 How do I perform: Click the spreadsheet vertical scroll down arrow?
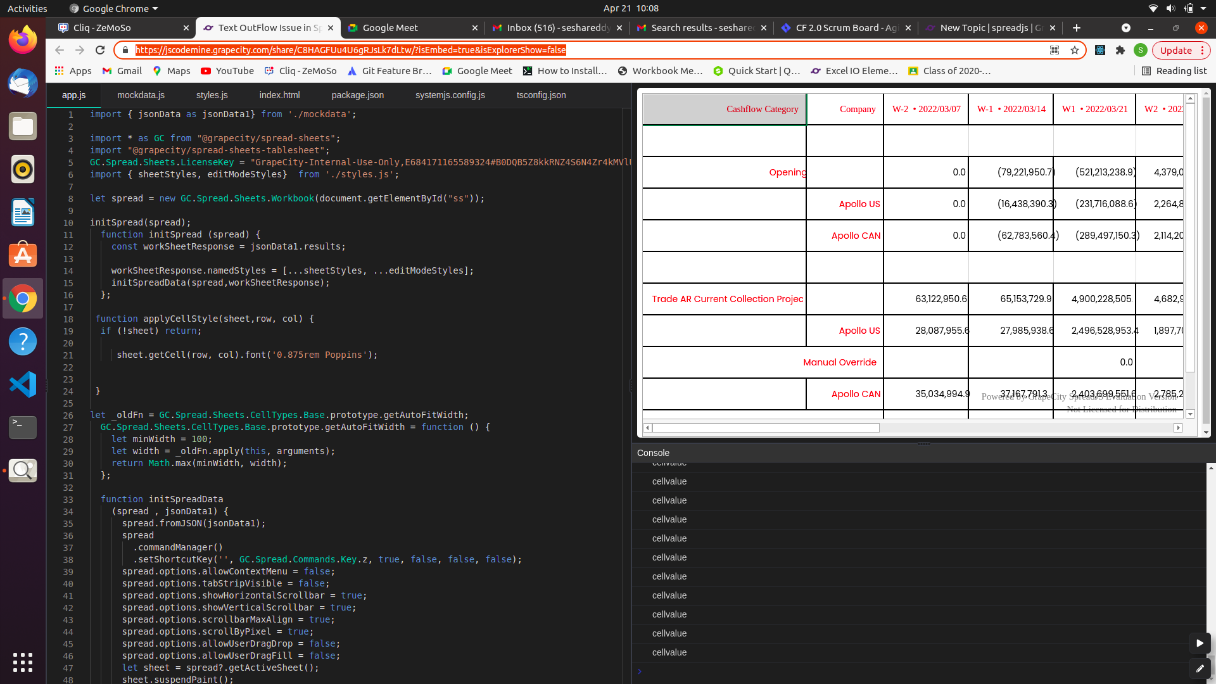tap(1191, 414)
